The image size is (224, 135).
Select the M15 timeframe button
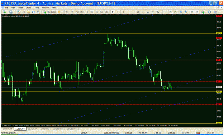coord(77,12)
